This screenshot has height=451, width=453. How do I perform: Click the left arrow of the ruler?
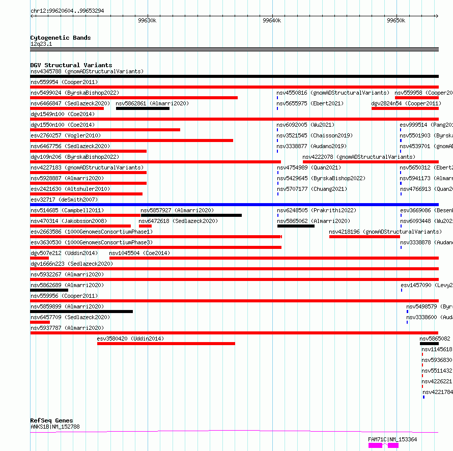(32, 16)
